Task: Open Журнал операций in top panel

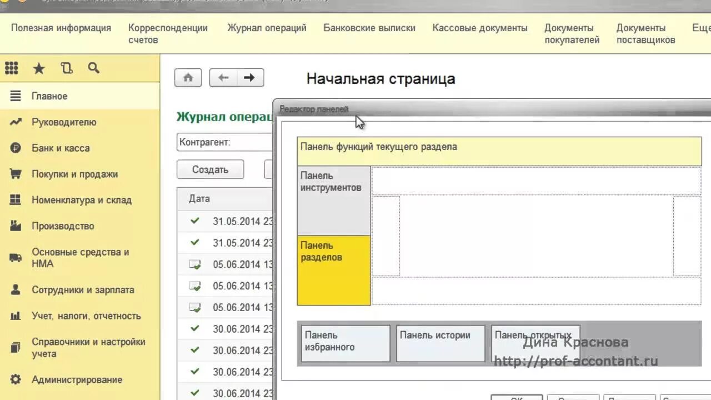Action: pyautogui.click(x=267, y=28)
